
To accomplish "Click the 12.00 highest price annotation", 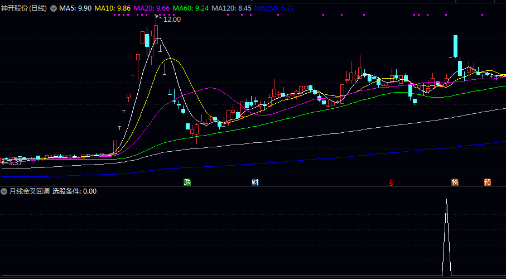I will (x=171, y=19).
